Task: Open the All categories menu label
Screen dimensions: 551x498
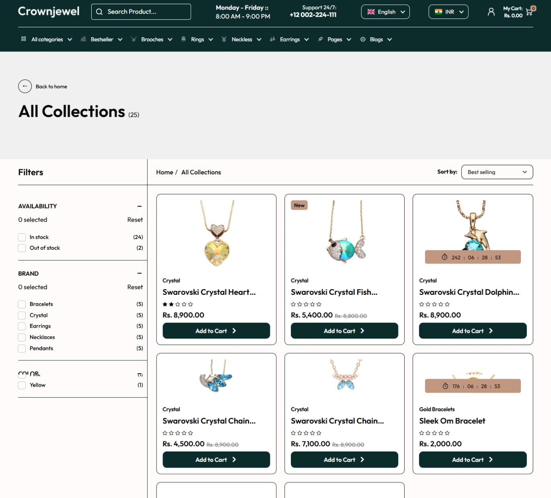Action: click(x=47, y=39)
